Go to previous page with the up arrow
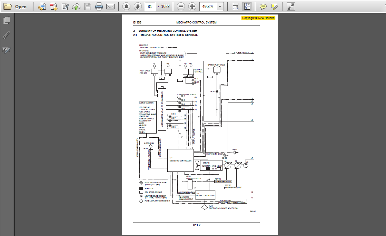The image size is (386, 236). click(126, 7)
